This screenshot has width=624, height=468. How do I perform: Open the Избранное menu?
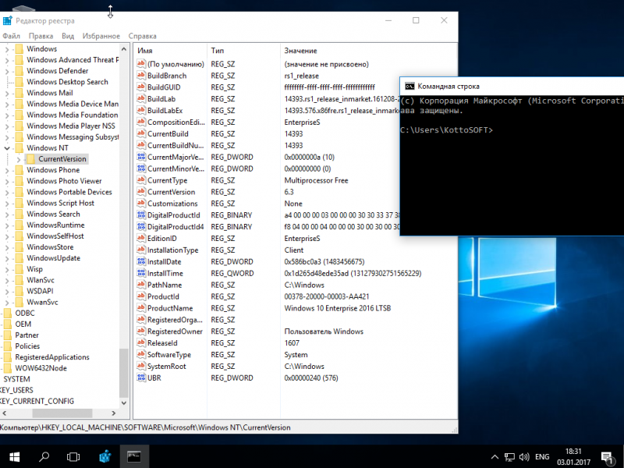tap(101, 36)
